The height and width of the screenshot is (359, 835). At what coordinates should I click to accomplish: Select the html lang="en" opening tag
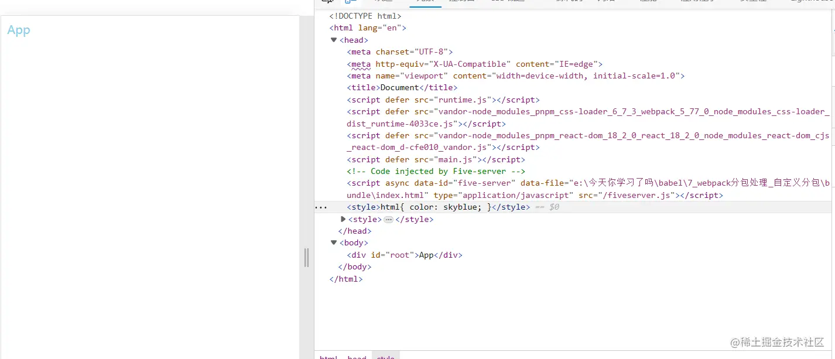368,28
